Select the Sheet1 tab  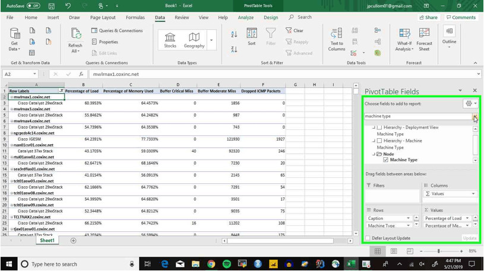click(48, 241)
